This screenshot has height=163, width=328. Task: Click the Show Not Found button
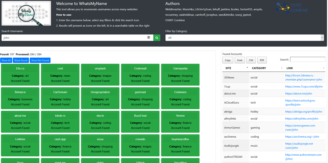point(40,60)
